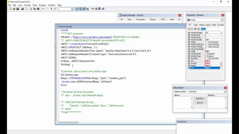Open the Current session dropdown in Data Session
Image resolution: width=239 pixels, height=134 pixels.
click(x=225, y=92)
